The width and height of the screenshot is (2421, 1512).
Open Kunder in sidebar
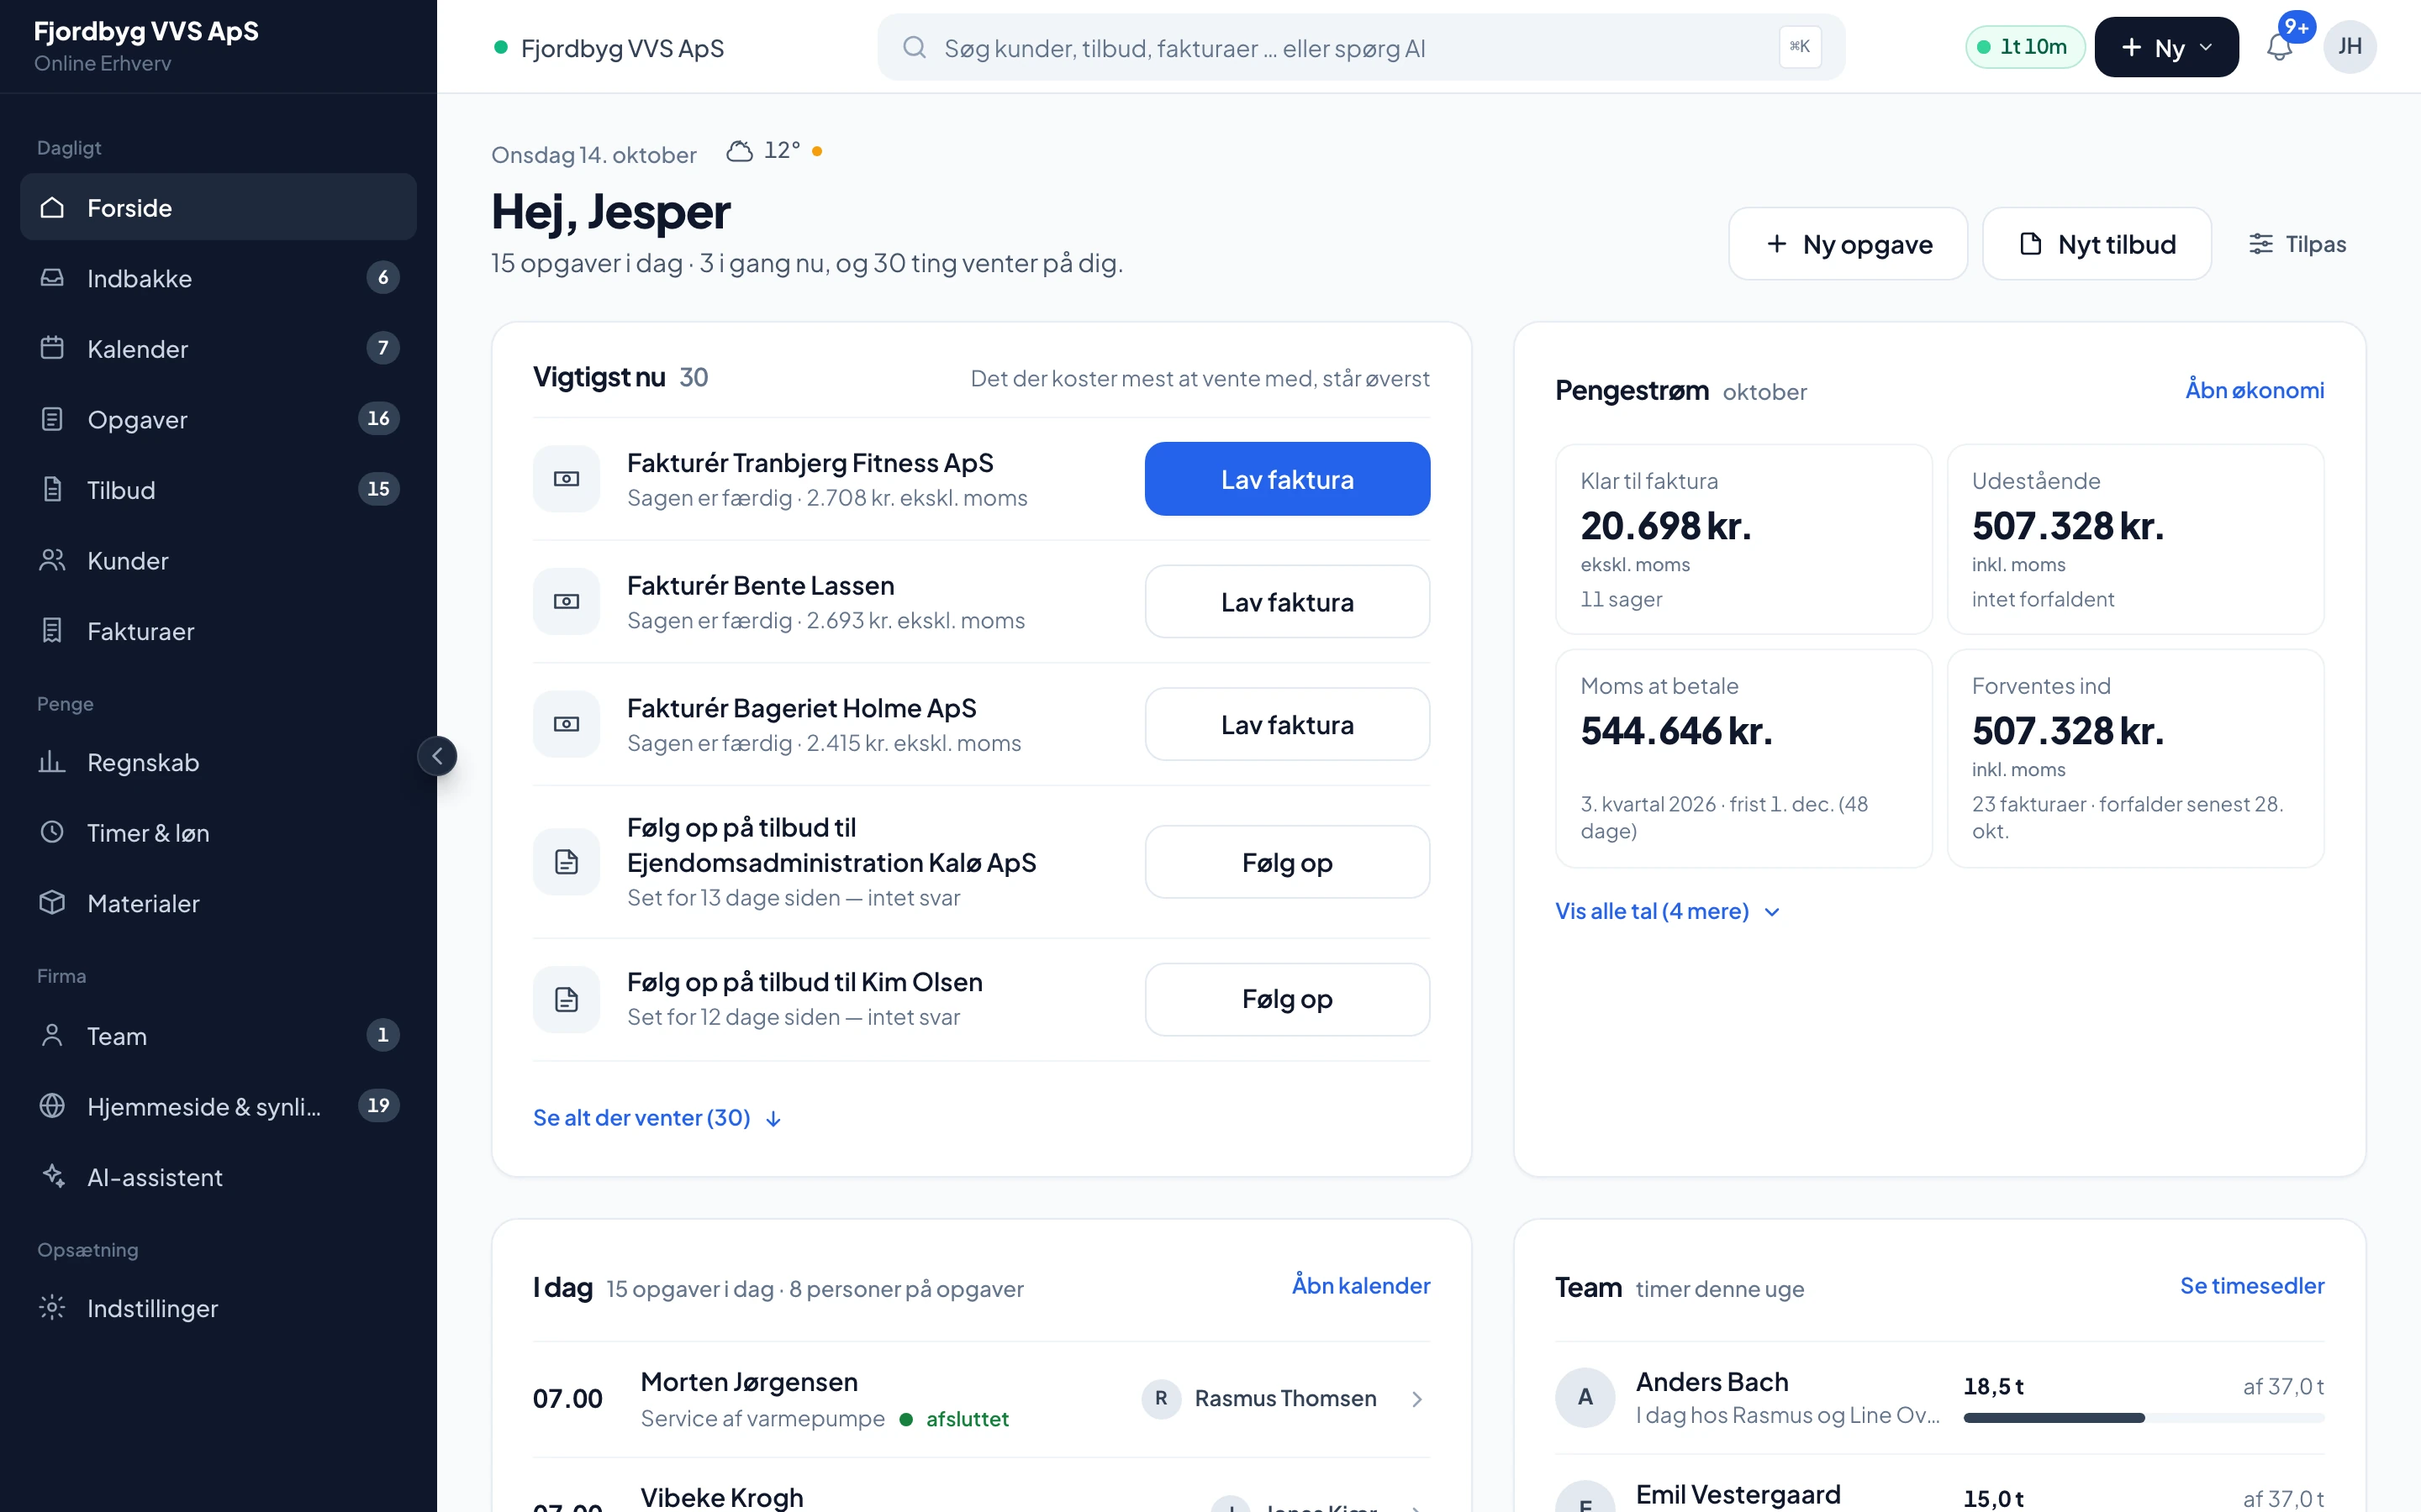pos(218,560)
